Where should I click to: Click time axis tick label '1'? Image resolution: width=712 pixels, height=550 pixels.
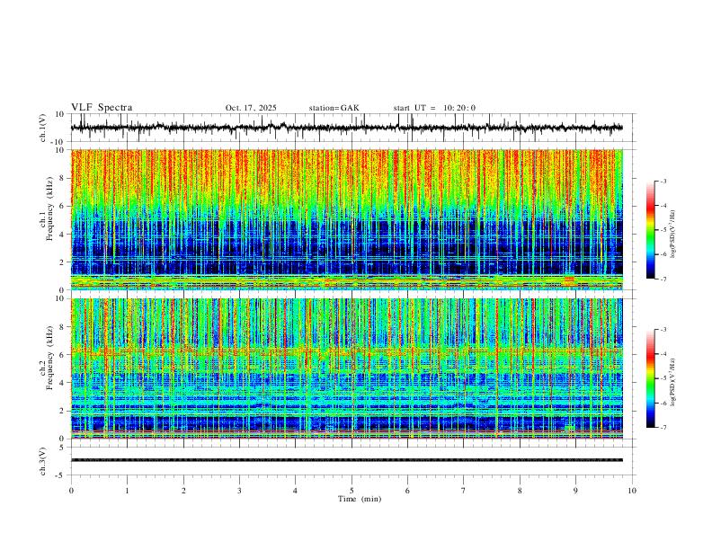pyautogui.click(x=128, y=491)
